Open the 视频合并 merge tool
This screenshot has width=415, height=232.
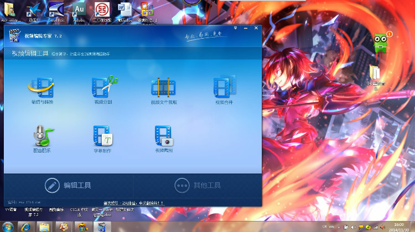coord(224,90)
